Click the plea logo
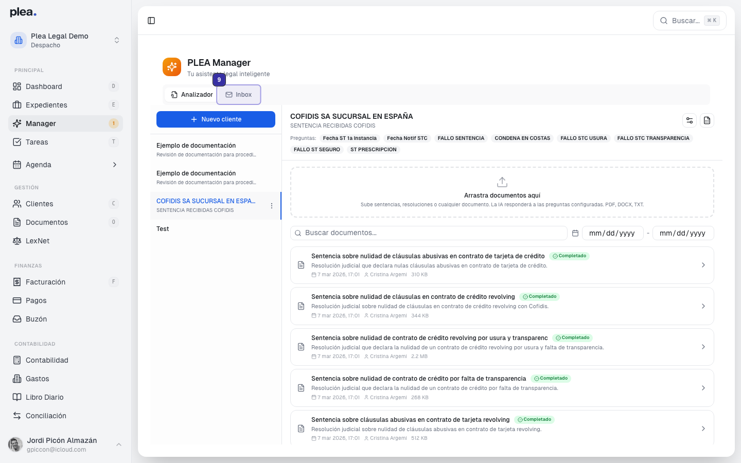Screen dimensions: 741x463 pos(23,12)
